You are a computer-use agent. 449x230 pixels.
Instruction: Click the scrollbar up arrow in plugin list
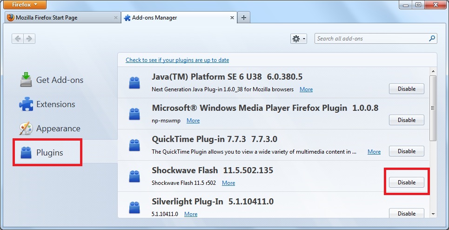(x=433, y=71)
